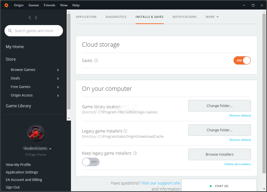
Task: Expand the Origin Access submenu
Action: tap(58, 95)
